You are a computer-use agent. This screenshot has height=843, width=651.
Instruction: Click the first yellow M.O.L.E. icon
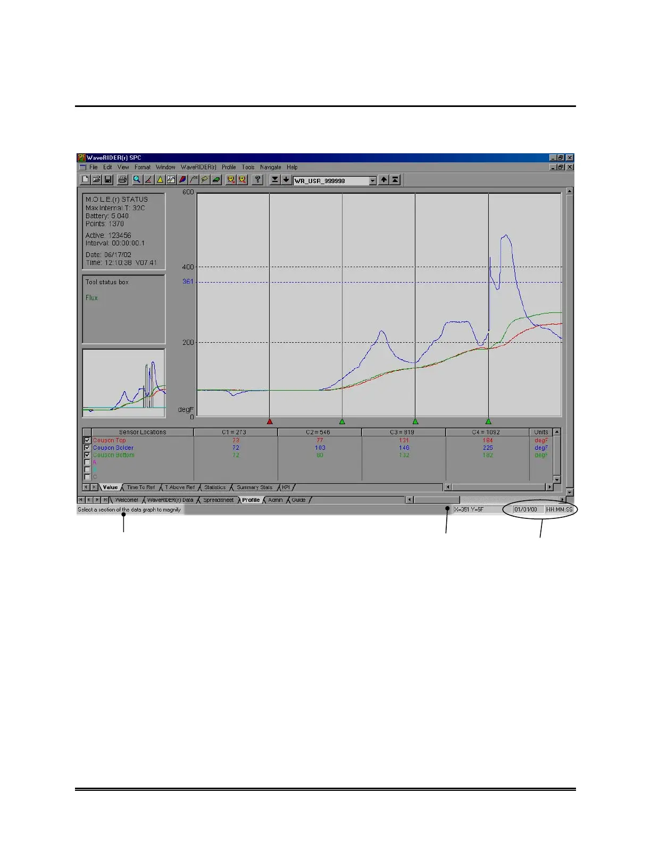[231, 180]
